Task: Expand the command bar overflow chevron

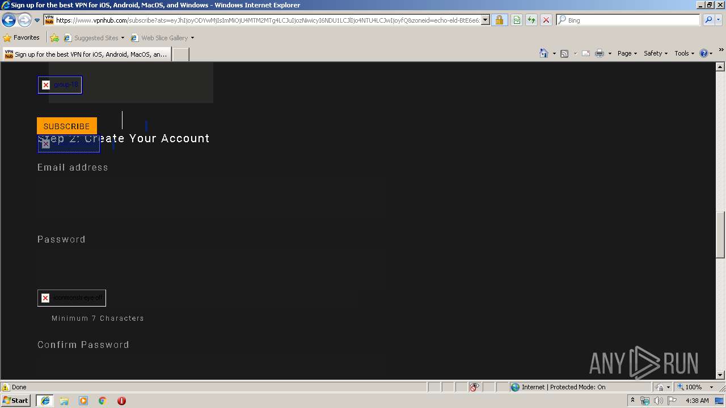Action: pos(721,50)
